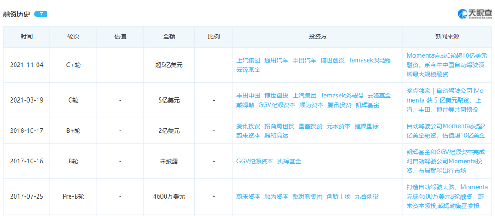Open 戴姆勒 investor in the C轮 row

(245, 105)
